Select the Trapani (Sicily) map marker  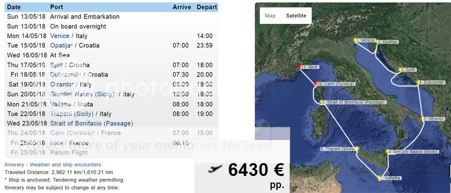click(x=357, y=149)
